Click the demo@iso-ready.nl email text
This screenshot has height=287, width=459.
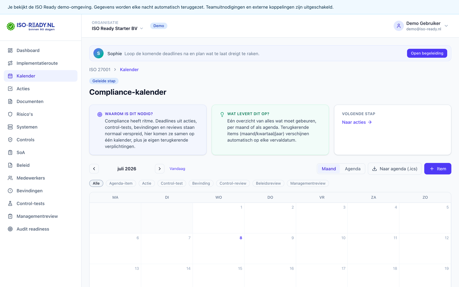[x=424, y=29]
